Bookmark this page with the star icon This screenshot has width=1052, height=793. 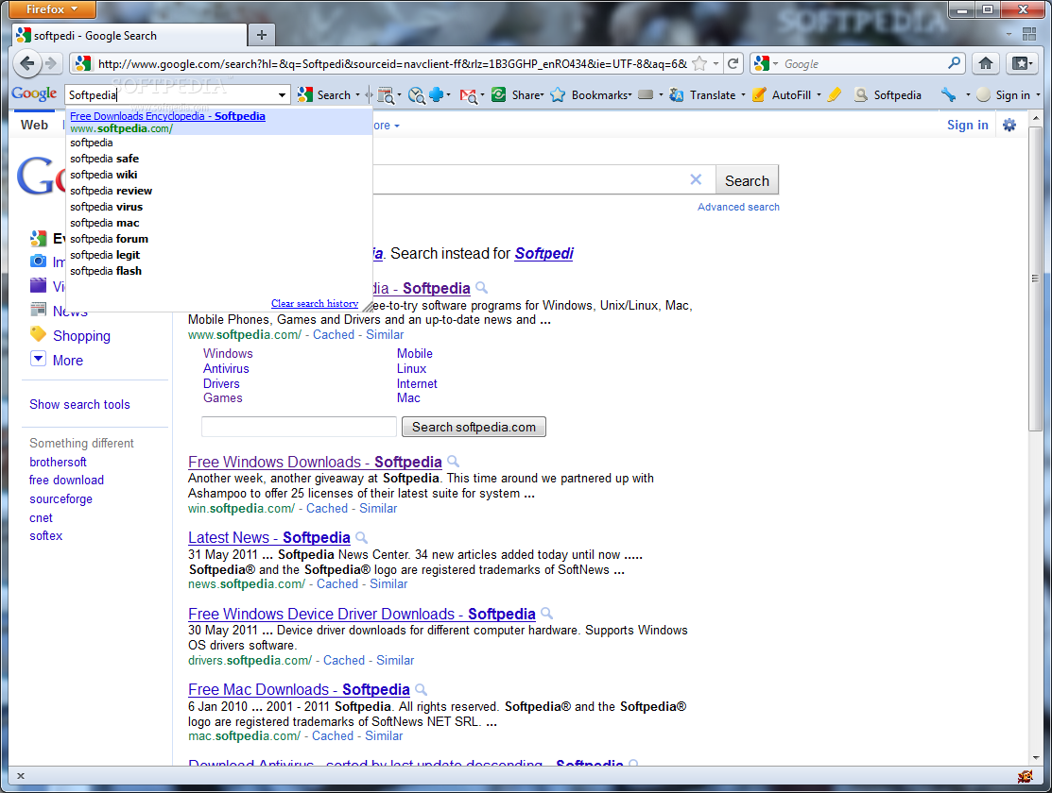coord(699,63)
